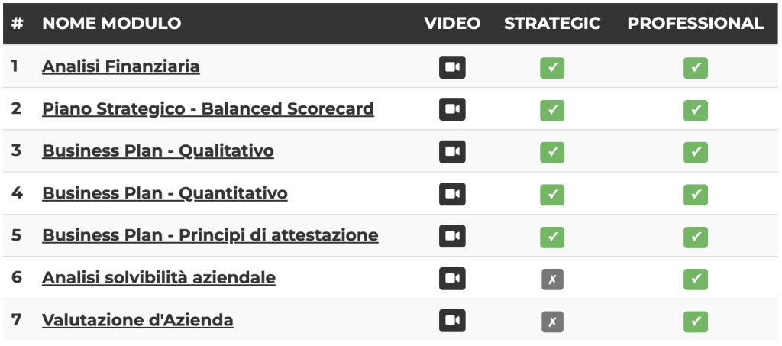Click grey X Strategic box for Analisi solvibilità aziendale
782x346 pixels.
(552, 280)
